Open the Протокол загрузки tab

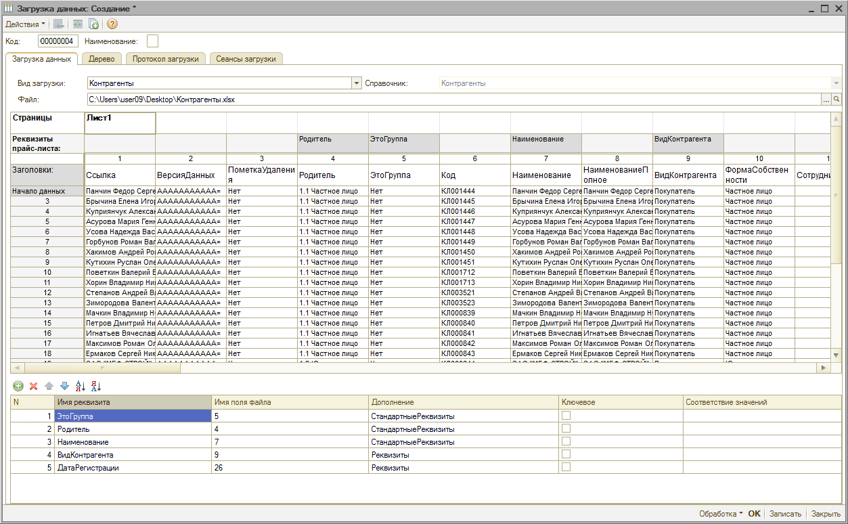(165, 59)
